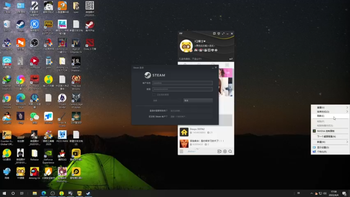Screen dimensions: 350x197
Task: Open the Release folder on desktop
Action: tap(35, 155)
